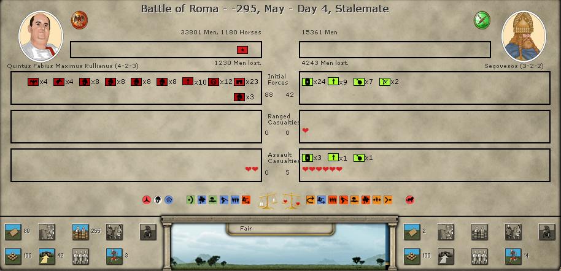
Task: Click the red horse icon in ability row
Action: [x=409, y=200]
